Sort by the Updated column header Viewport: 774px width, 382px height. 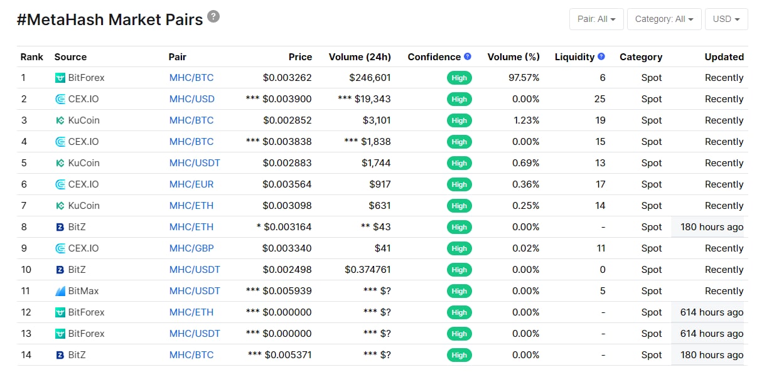click(x=724, y=56)
